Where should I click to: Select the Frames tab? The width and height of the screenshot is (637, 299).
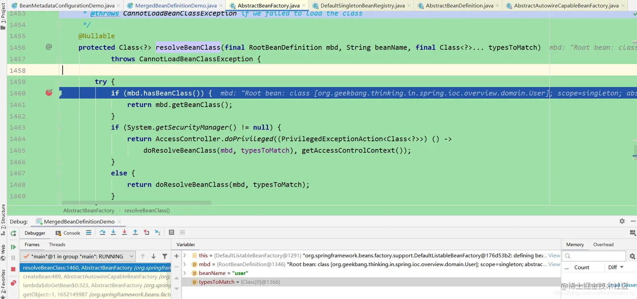pyautogui.click(x=32, y=245)
